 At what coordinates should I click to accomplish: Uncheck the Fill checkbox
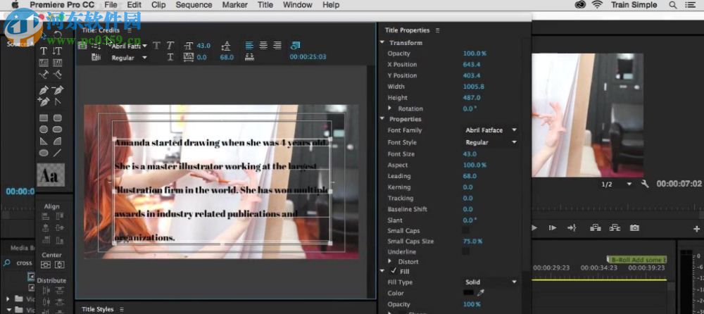[x=394, y=271]
